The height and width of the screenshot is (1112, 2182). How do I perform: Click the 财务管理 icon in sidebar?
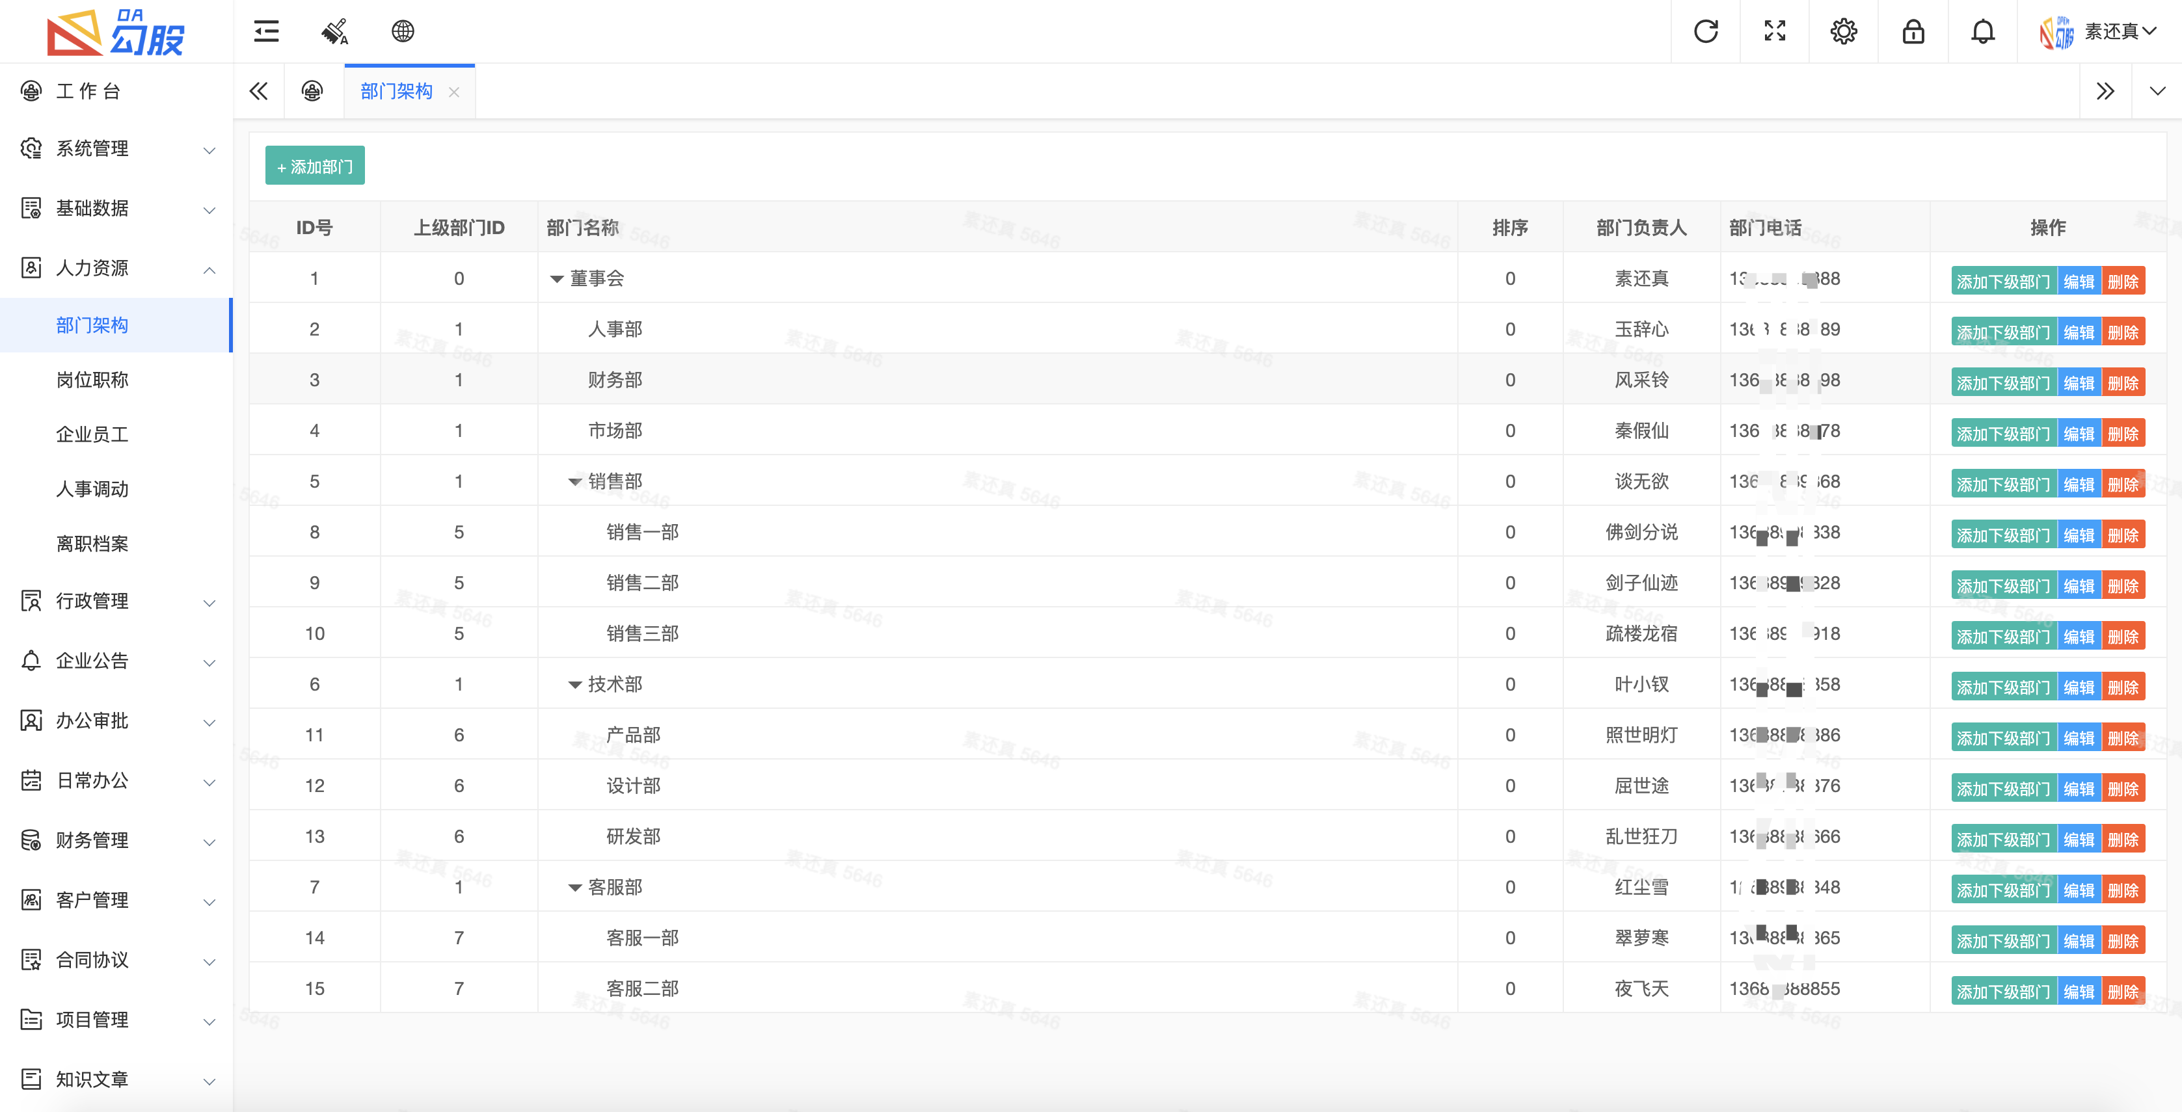31,840
